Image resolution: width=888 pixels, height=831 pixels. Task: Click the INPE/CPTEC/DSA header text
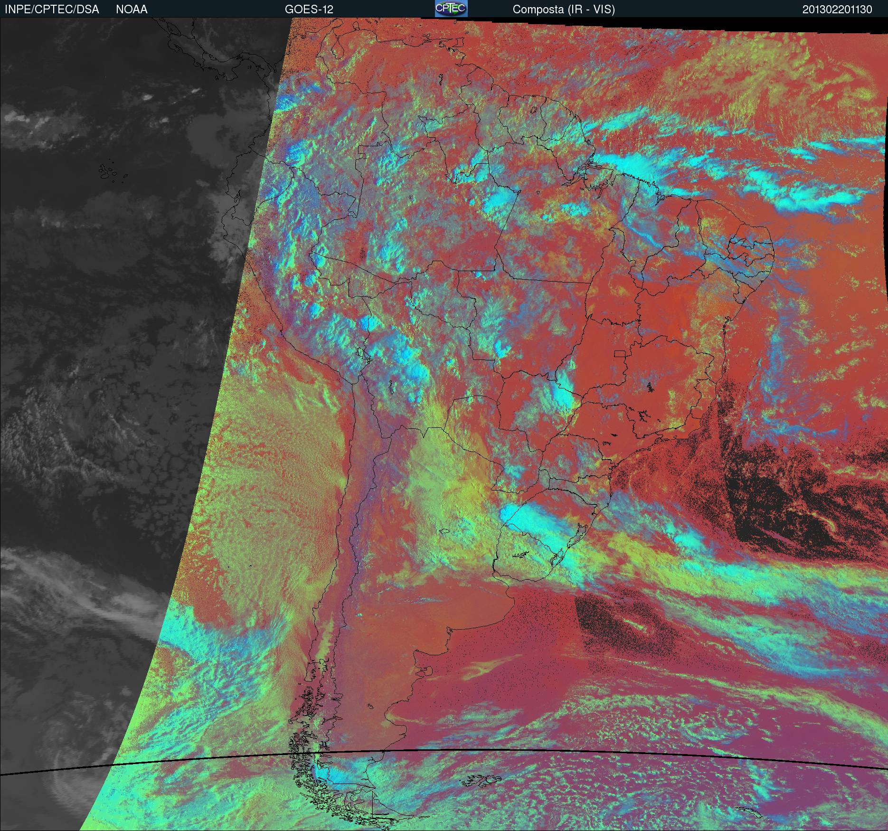click(x=52, y=9)
